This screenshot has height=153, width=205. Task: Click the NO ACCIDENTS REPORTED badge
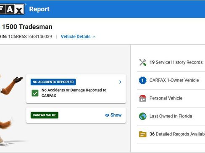pyautogui.click(x=53, y=82)
